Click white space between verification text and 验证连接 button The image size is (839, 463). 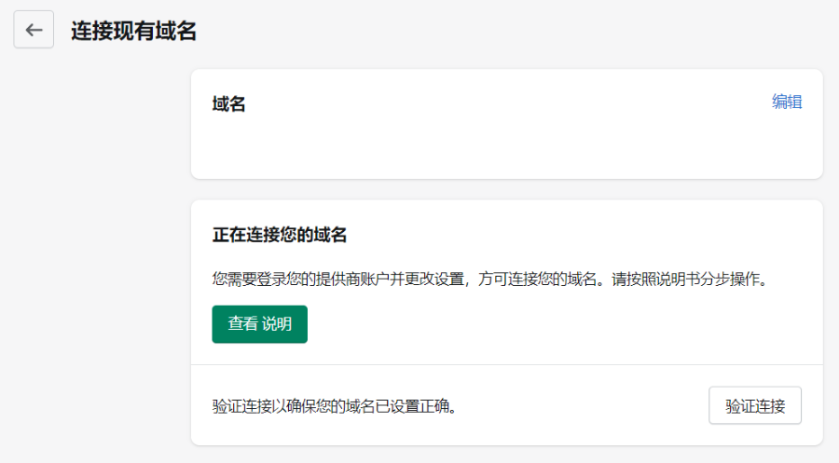[584, 406]
